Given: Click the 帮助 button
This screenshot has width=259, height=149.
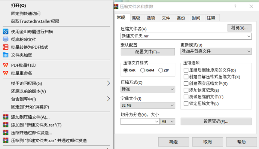Looking at the screenshot, I should click(241, 142).
